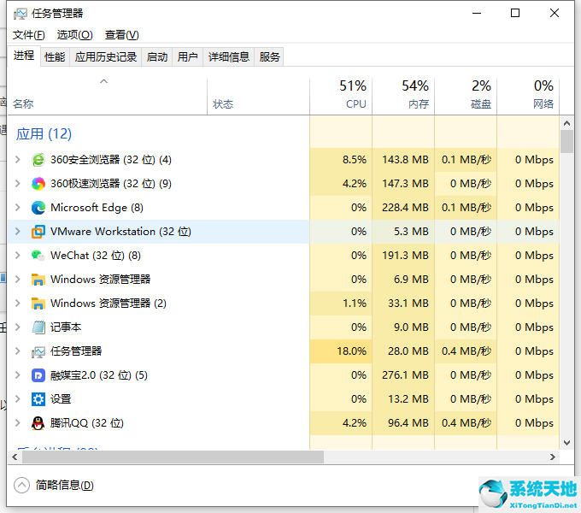Select the 应用 (12) group heading
Image resolution: width=581 pixels, height=513 pixels.
click(44, 134)
